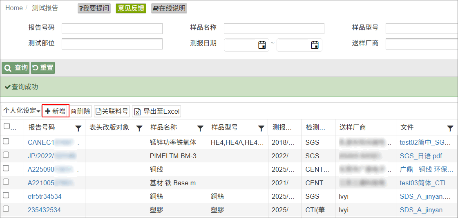Focus the 送样厂商 input field
The width and height of the screenshot is (458, 218).
[422, 44]
